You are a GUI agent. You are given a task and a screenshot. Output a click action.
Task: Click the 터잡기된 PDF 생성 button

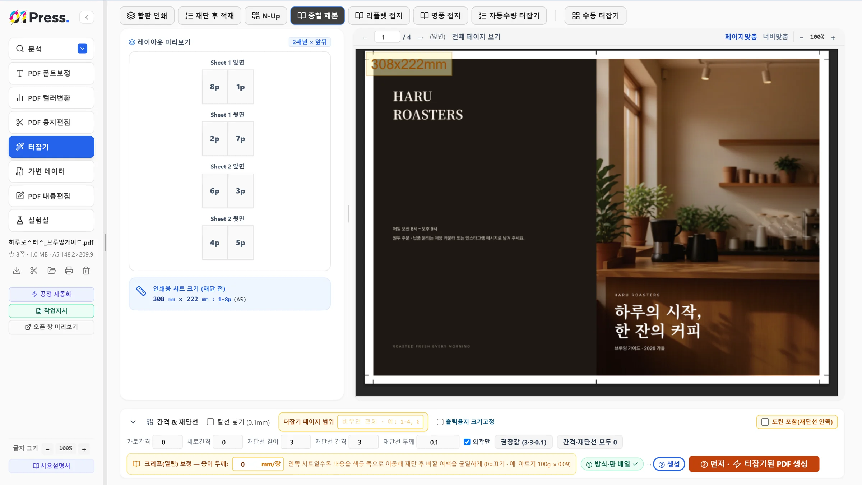point(754,464)
